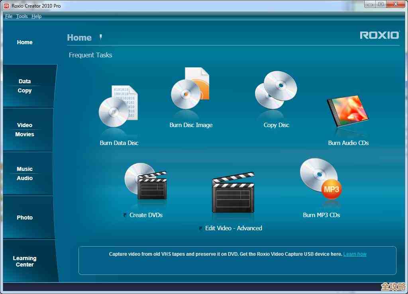Viewport: 408px width, 294px height.
Task: Go to the Music Audio tab
Action: click(25, 174)
